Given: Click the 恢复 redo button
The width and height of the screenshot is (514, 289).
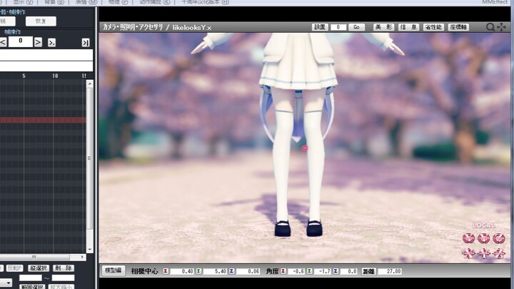Looking at the screenshot, I should [x=41, y=21].
